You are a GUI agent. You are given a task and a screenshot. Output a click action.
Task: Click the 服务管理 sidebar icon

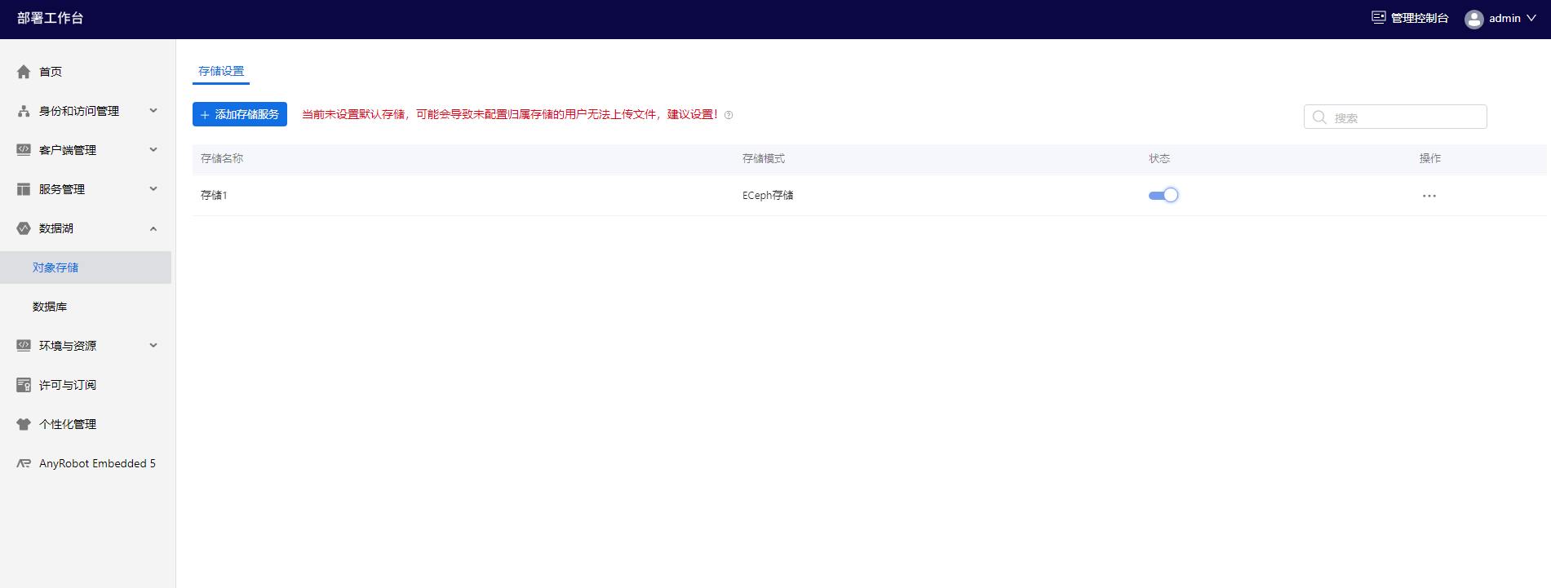click(x=24, y=189)
